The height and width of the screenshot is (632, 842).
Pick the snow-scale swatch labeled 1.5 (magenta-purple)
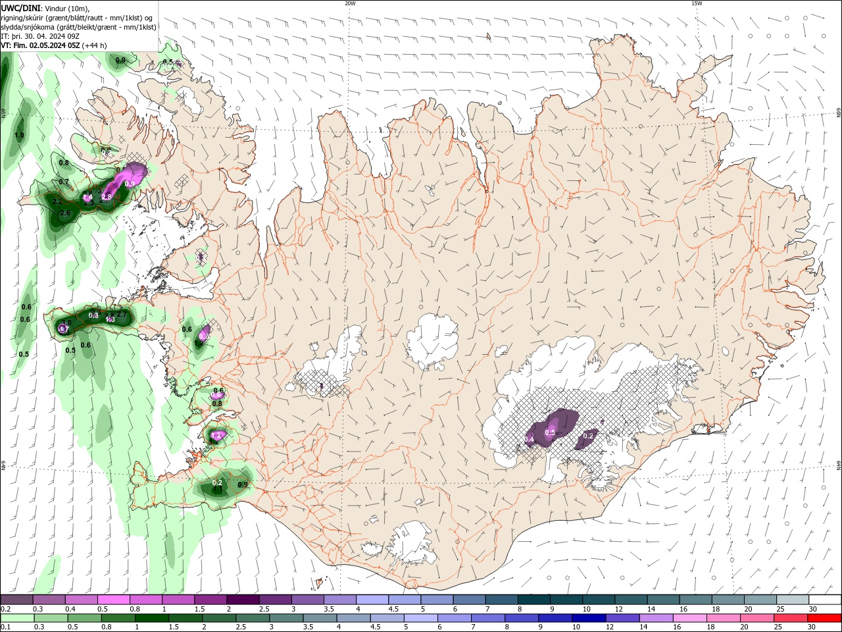210,600
